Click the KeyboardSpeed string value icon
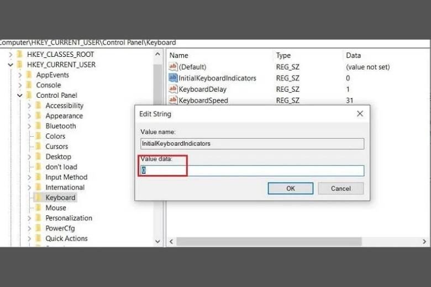Screen dimensions: 431x287 [173, 100]
